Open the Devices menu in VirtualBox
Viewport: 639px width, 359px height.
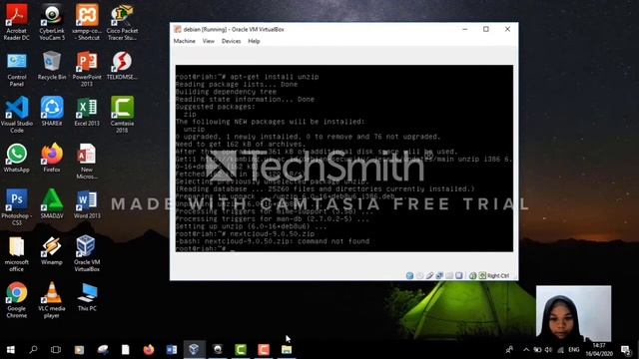(231, 41)
